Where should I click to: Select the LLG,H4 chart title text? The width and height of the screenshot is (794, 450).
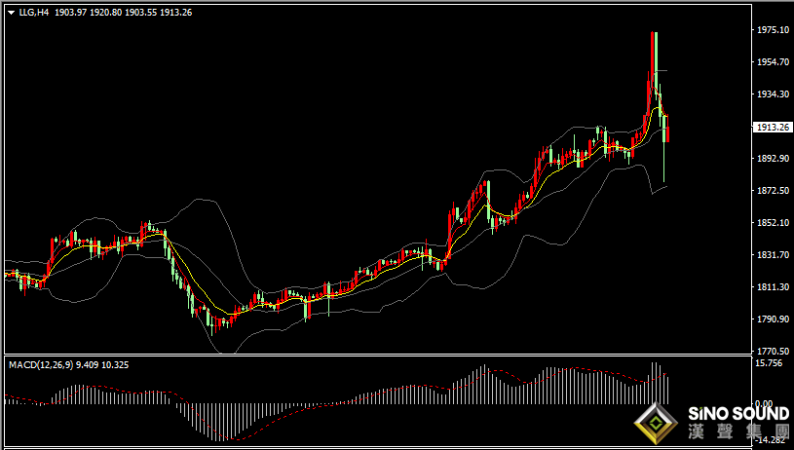(34, 13)
